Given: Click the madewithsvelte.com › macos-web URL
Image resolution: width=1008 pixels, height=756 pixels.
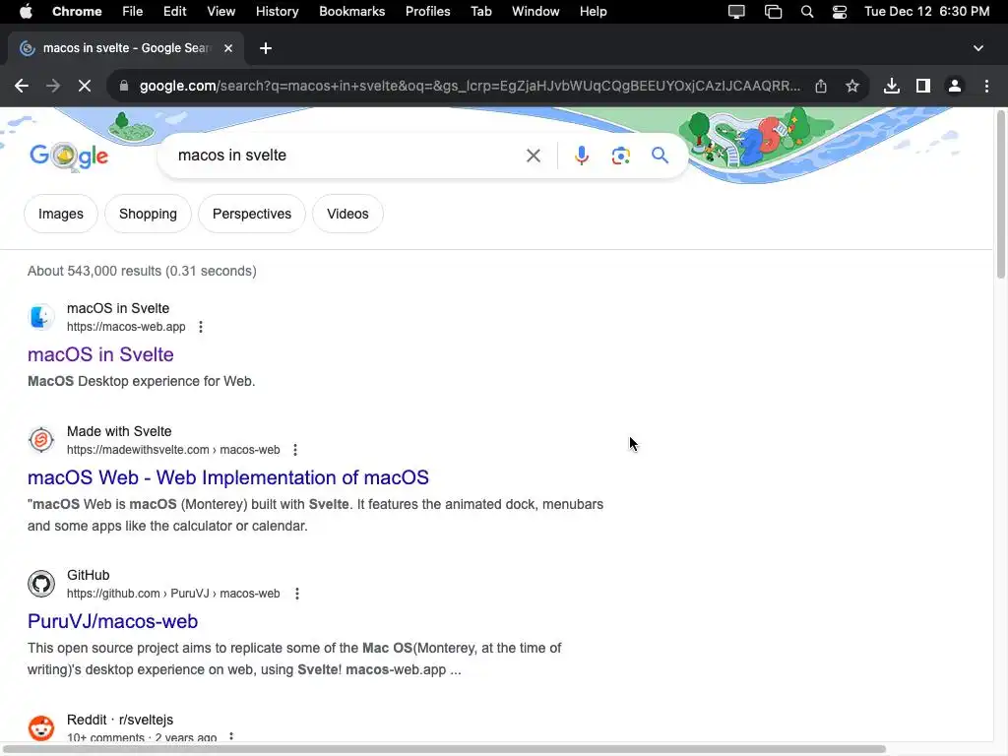Looking at the screenshot, I should pyautogui.click(x=173, y=450).
